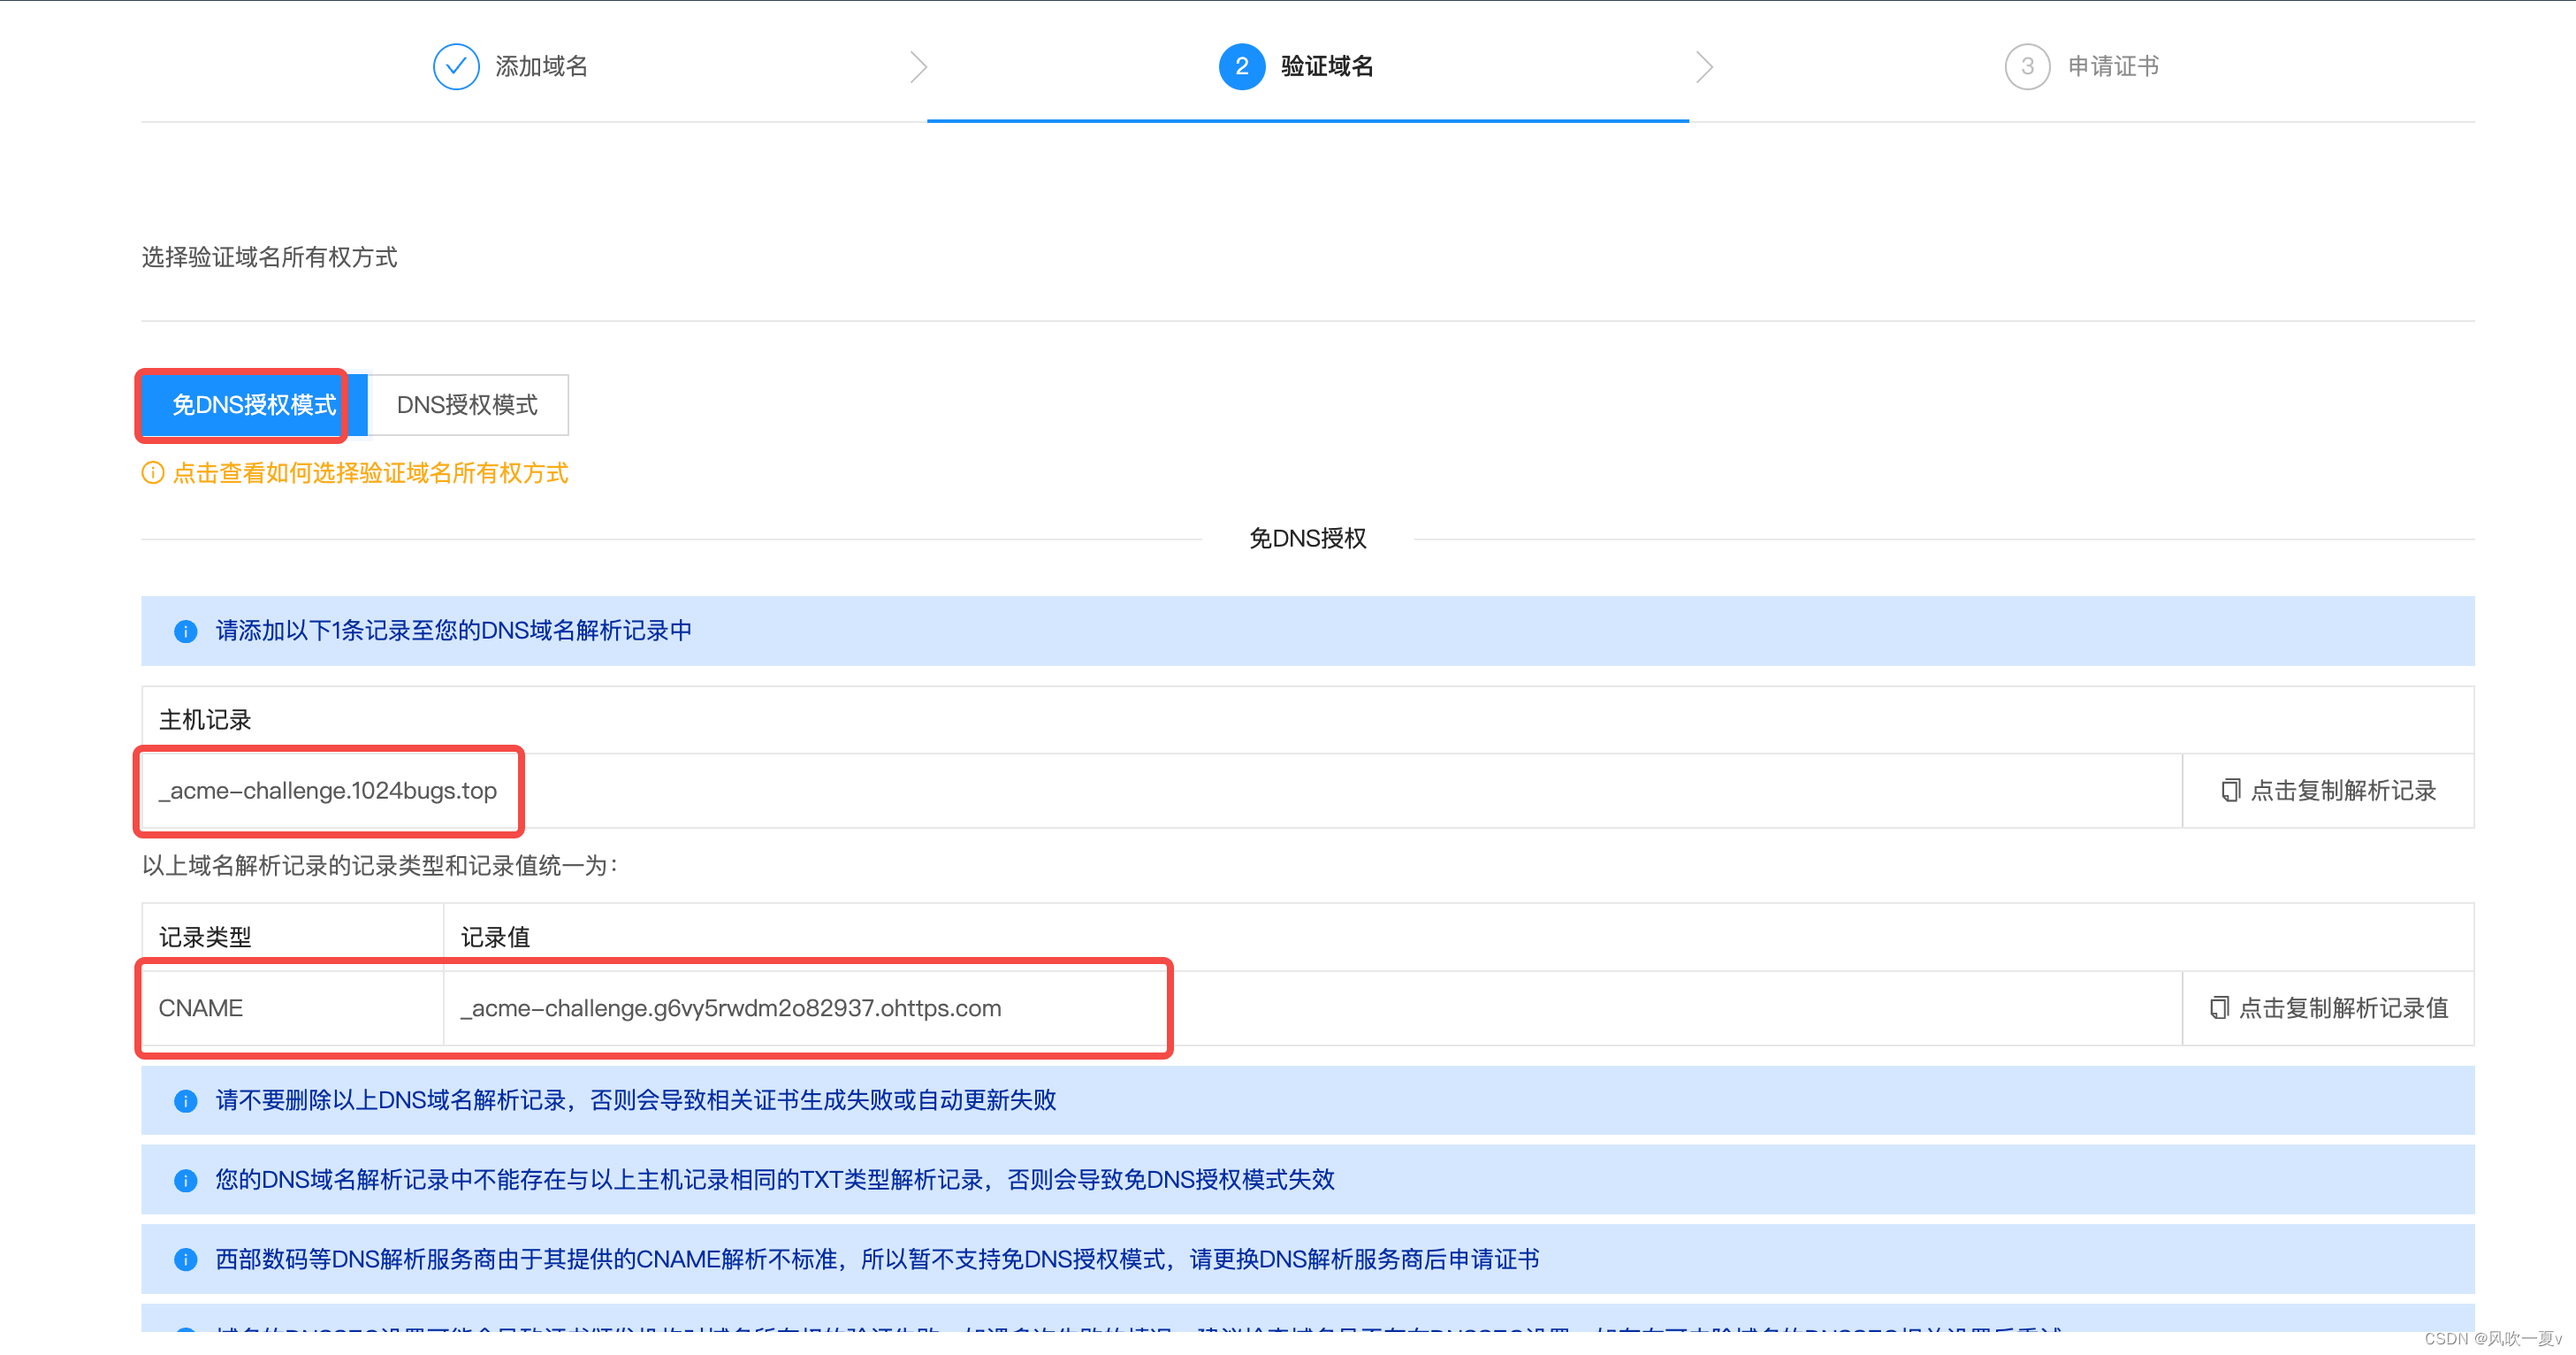Open the 点击查看如何选择验证域名所有权方式 help link
The image size is (2576, 1355).
pos(370,472)
